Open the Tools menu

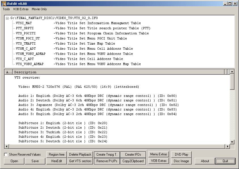(6, 9)
